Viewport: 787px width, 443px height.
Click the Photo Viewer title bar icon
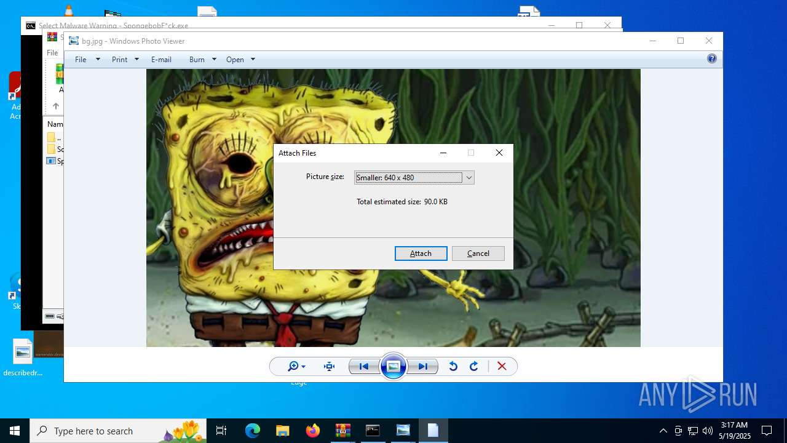click(74, 41)
